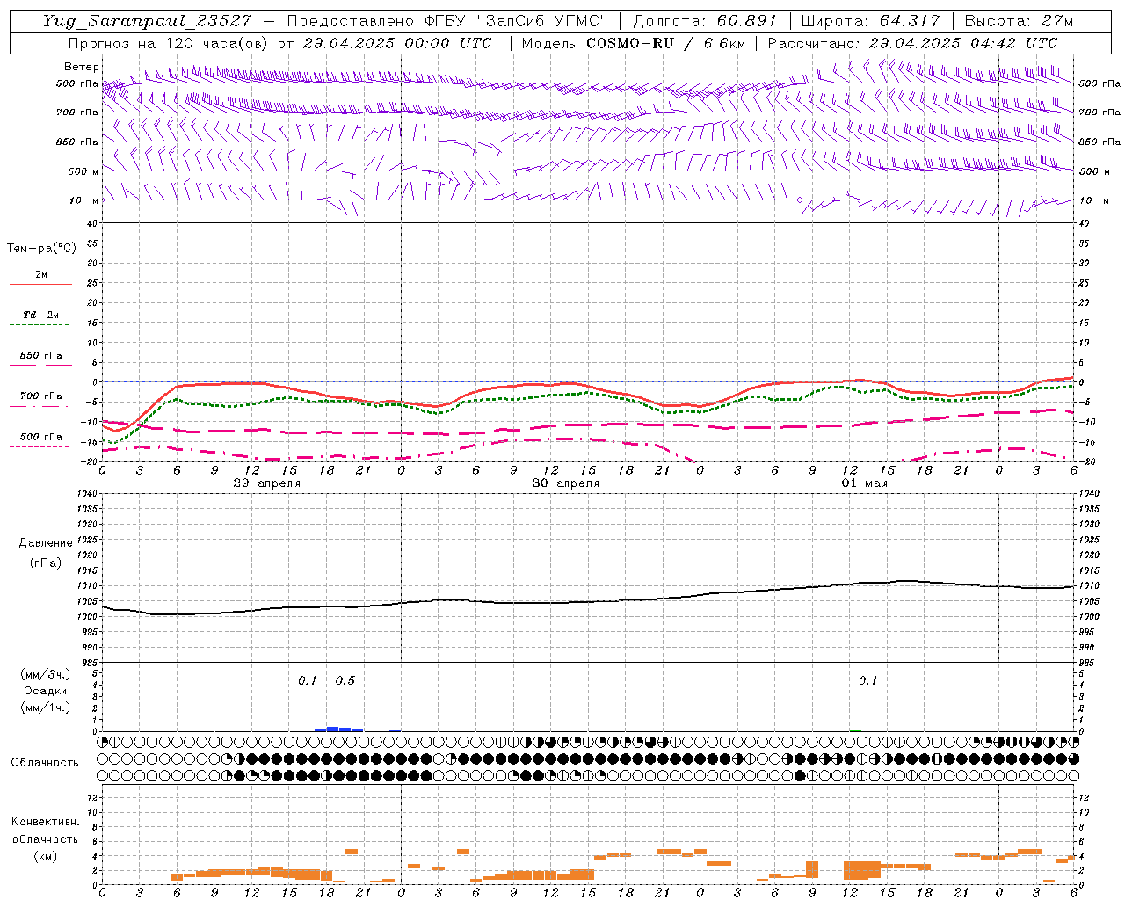The width and height of the screenshot is (1125, 900).
Task: Click the right-side 850 гПа wind level label
Action: 1100,142
